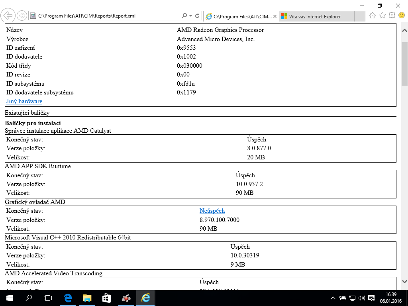The width and height of the screenshot is (408, 306).
Task: Select the size value 9 MB
Action: click(x=238, y=265)
